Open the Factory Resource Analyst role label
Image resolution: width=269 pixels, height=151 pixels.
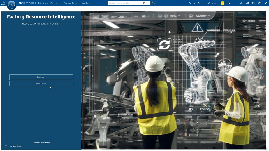pyautogui.click(x=203, y=3)
